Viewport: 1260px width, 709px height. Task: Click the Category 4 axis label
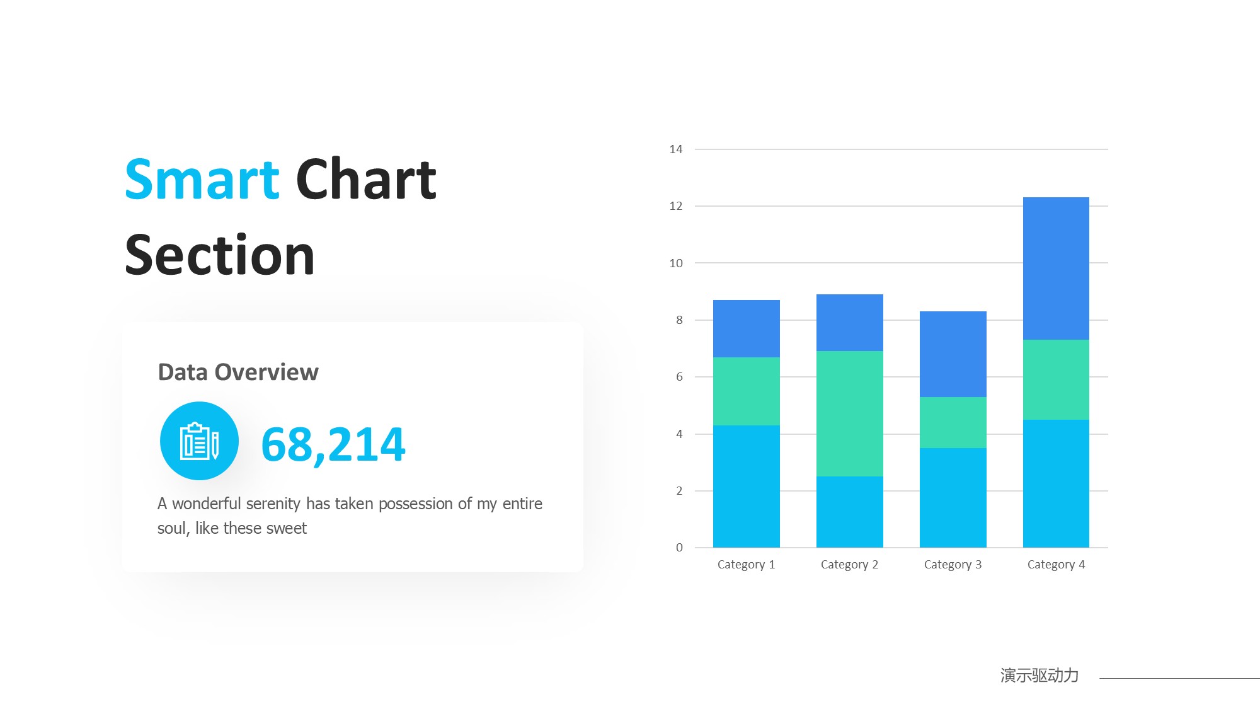pyautogui.click(x=1056, y=565)
